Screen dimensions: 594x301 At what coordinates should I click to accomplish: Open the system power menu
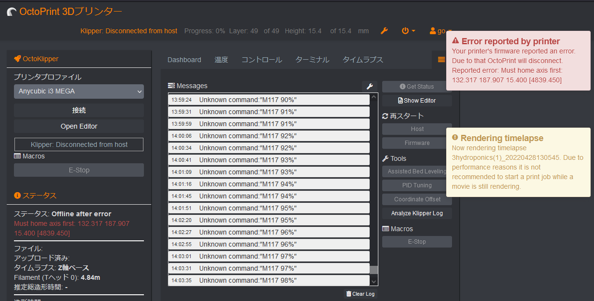point(408,31)
